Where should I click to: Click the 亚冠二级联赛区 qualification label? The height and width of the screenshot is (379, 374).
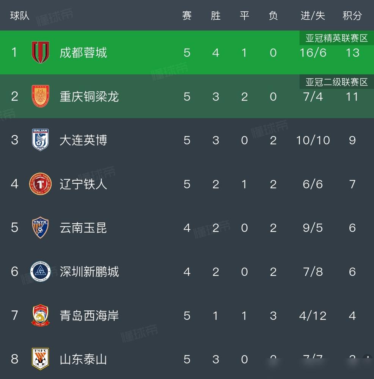pos(336,82)
